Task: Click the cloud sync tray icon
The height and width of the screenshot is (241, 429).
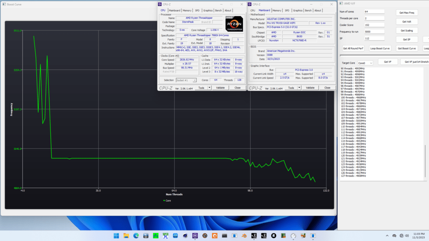Action: click(x=394, y=236)
